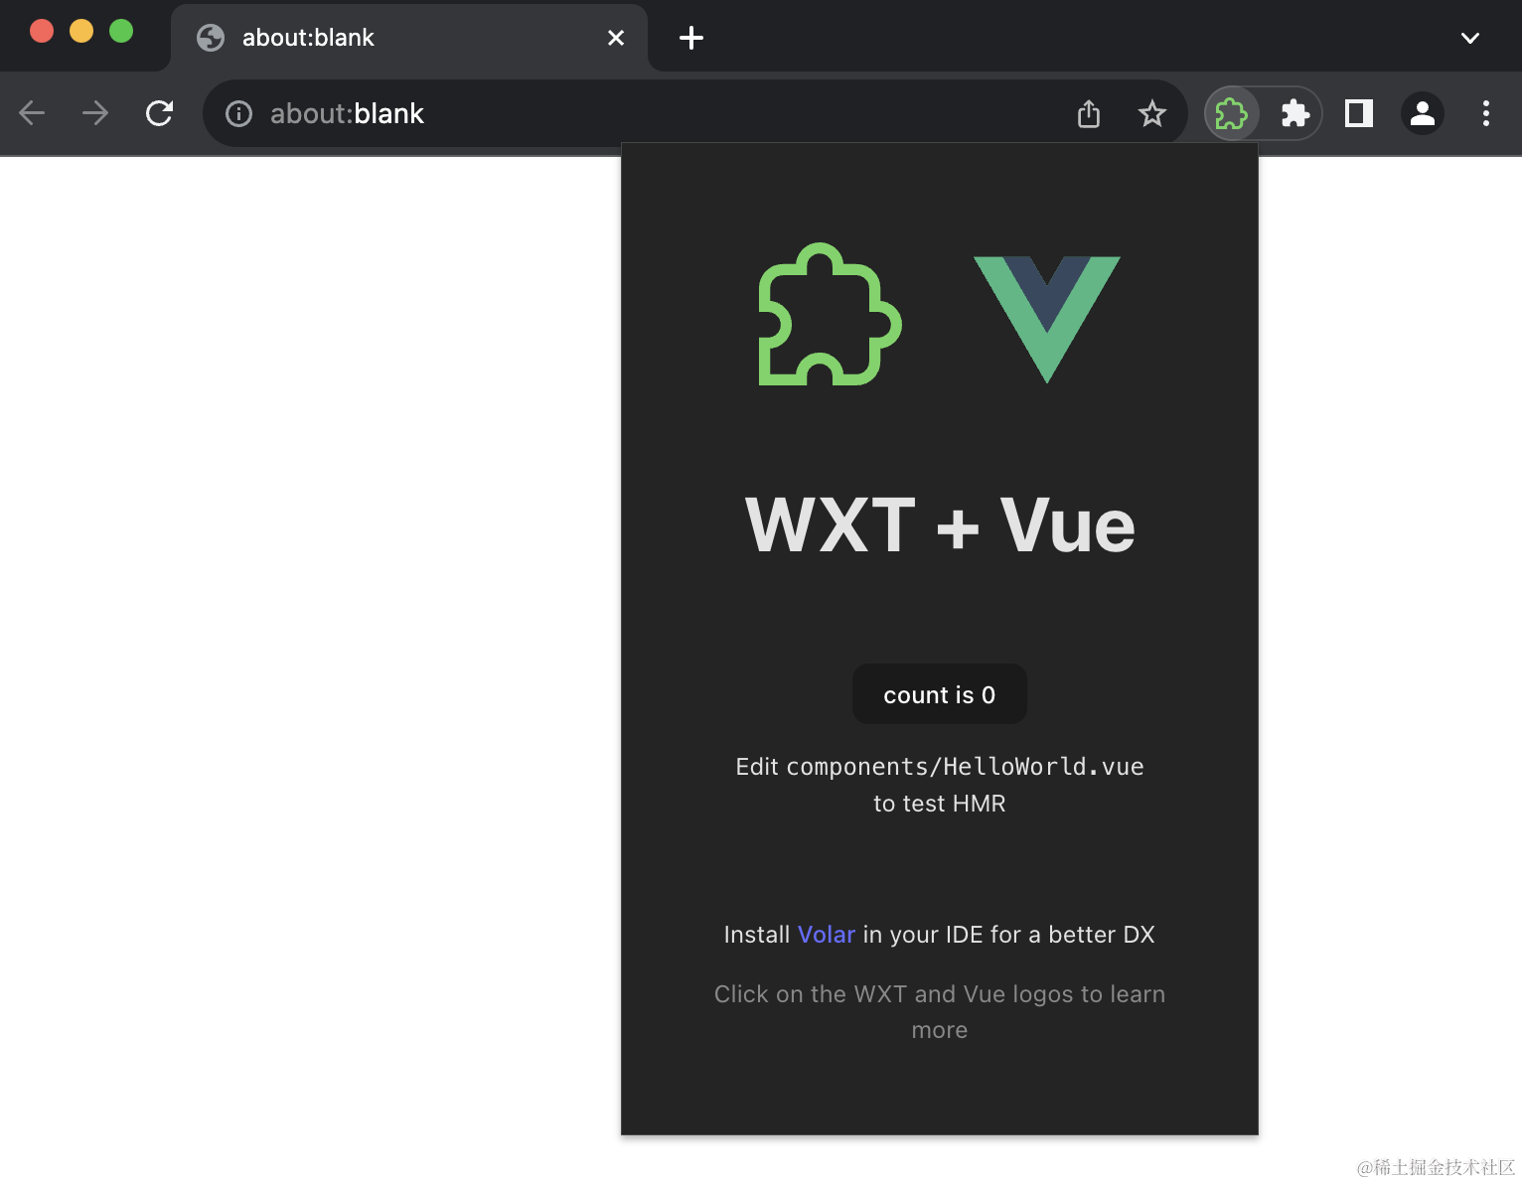The height and width of the screenshot is (1184, 1522).
Task: Click the browser profile avatar icon
Action: [x=1422, y=113]
